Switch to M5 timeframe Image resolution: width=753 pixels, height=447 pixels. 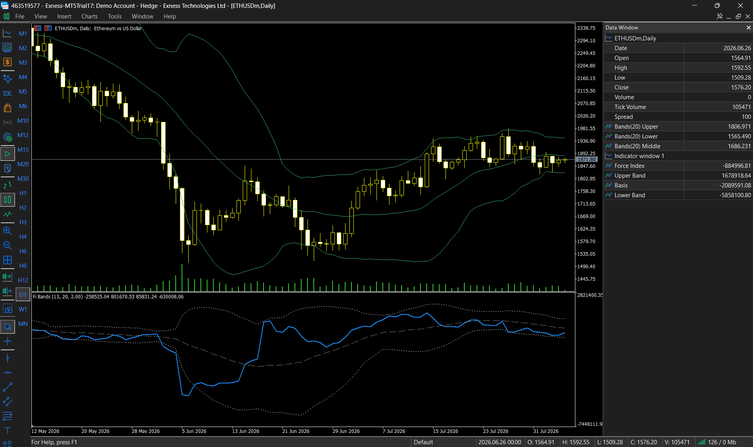tap(23, 92)
